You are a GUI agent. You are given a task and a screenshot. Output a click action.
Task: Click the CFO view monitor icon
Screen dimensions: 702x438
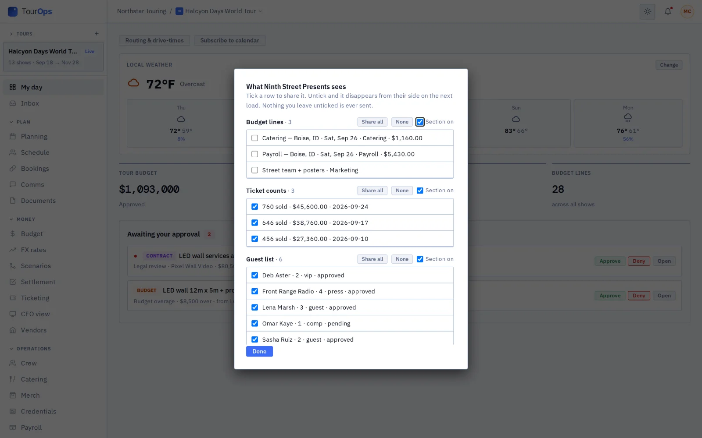(x=13, y=314)
